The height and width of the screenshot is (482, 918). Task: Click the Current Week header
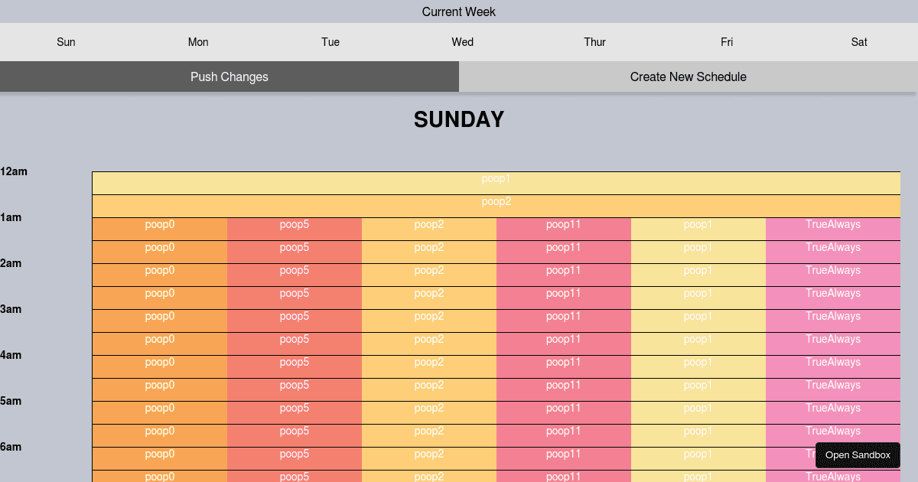click(458, 11)
